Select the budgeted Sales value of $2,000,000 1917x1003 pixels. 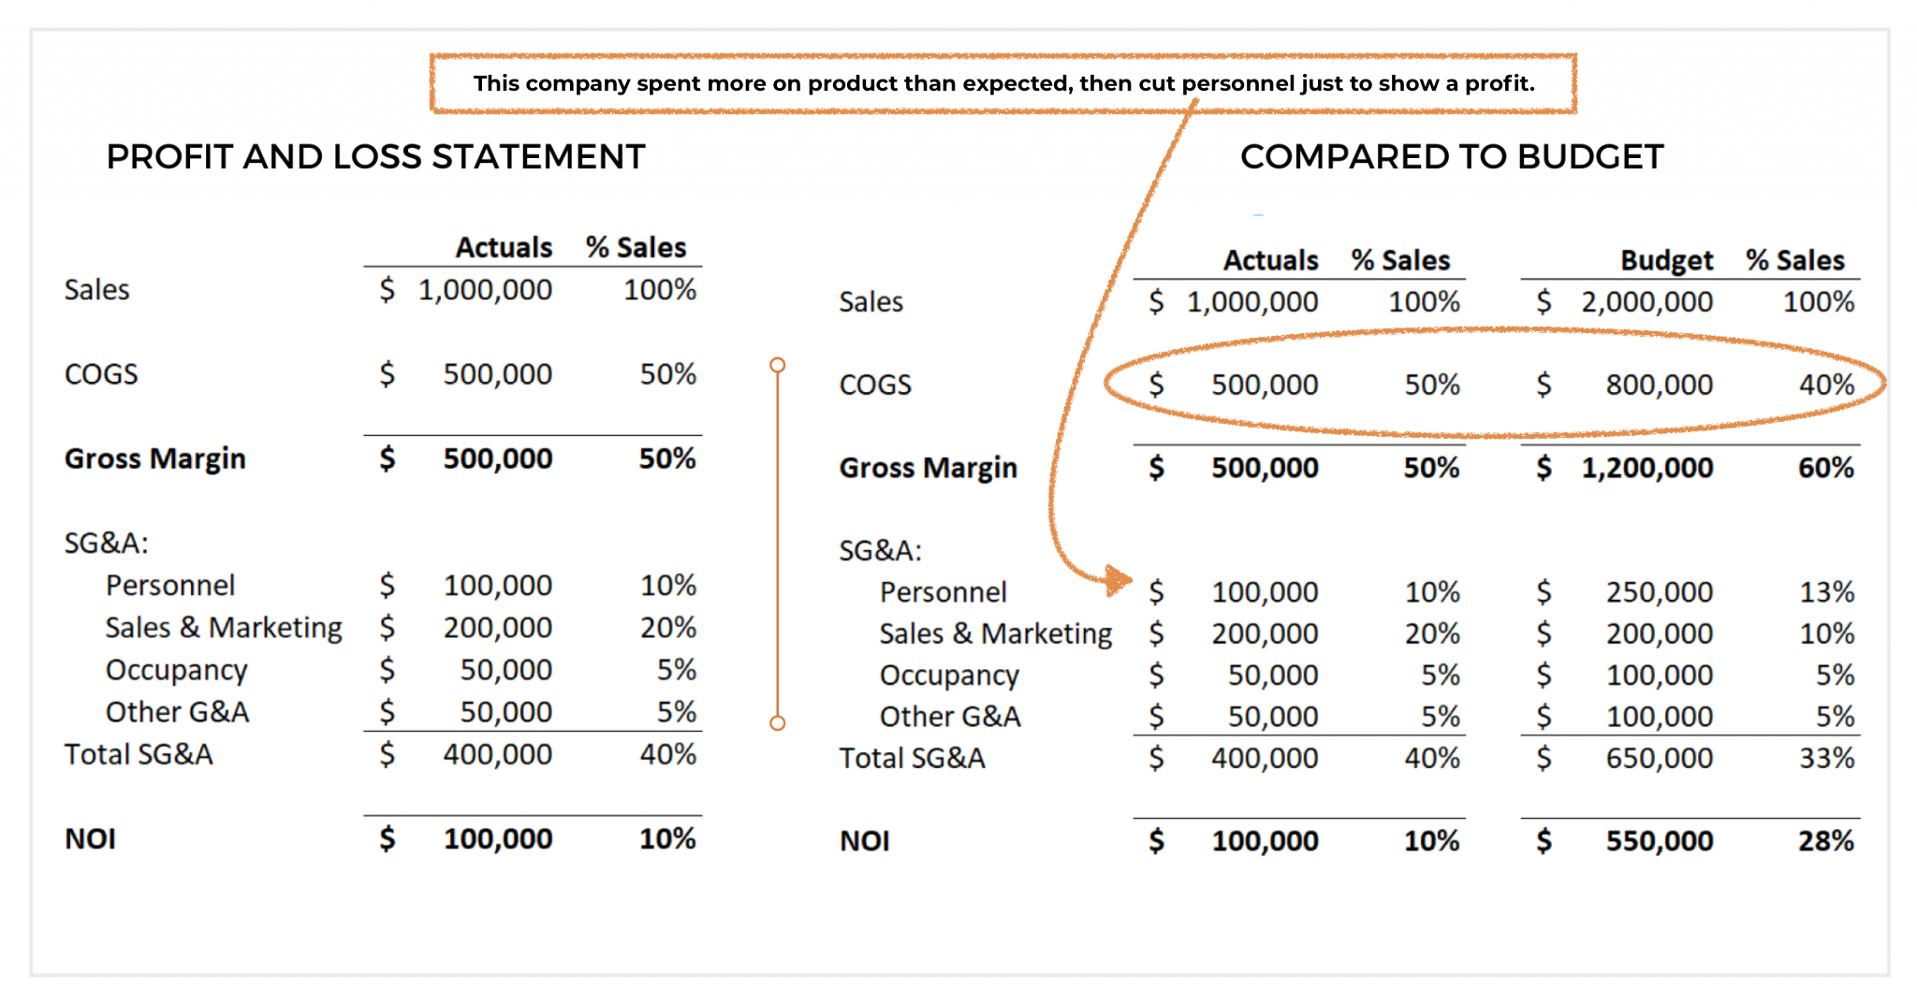click(1646, 302)
